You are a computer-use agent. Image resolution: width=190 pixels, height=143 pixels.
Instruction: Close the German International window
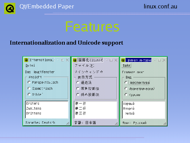pyautogui.click(x=67, y=60)
